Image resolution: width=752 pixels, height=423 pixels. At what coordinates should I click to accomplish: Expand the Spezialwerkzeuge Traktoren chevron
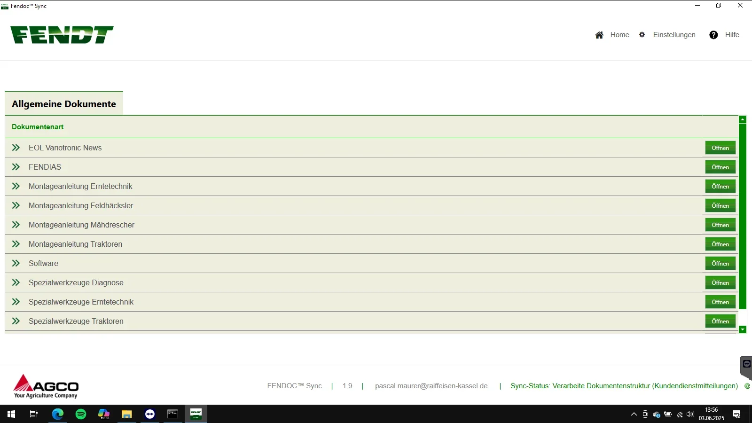[x=16, y=321]
